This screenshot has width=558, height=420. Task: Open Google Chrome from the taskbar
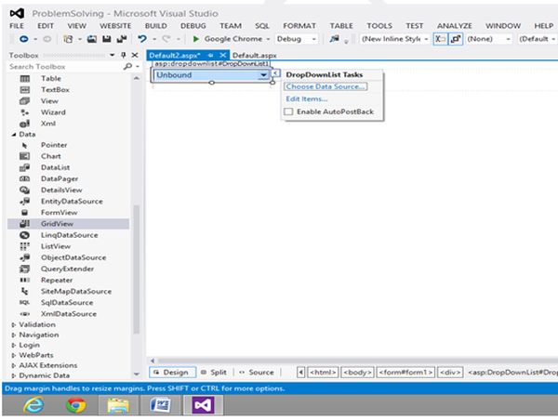[x=76, y=405]
